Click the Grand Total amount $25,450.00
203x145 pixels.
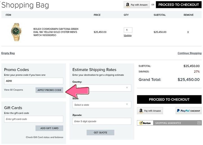[x=189, y=80]
